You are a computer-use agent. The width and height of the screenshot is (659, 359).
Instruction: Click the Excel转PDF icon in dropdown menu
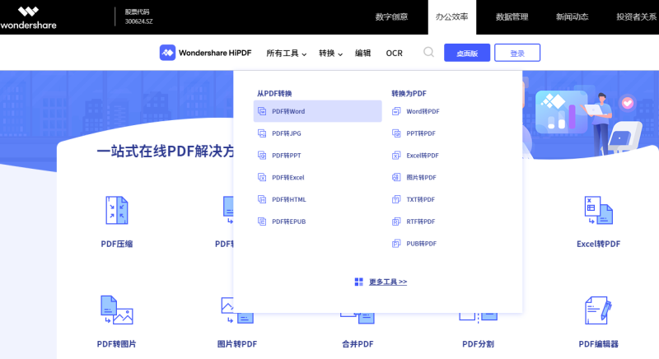[396, 156]
